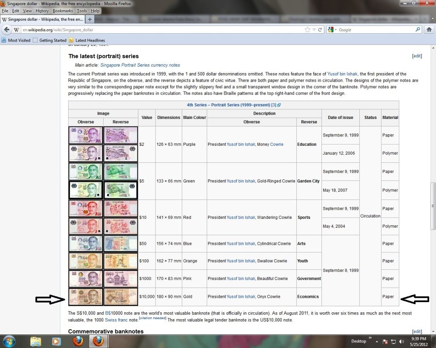Screen dimensions: 436x348
Task: Open the URL history dropdown arrow
Action: [x=314, y=30]
